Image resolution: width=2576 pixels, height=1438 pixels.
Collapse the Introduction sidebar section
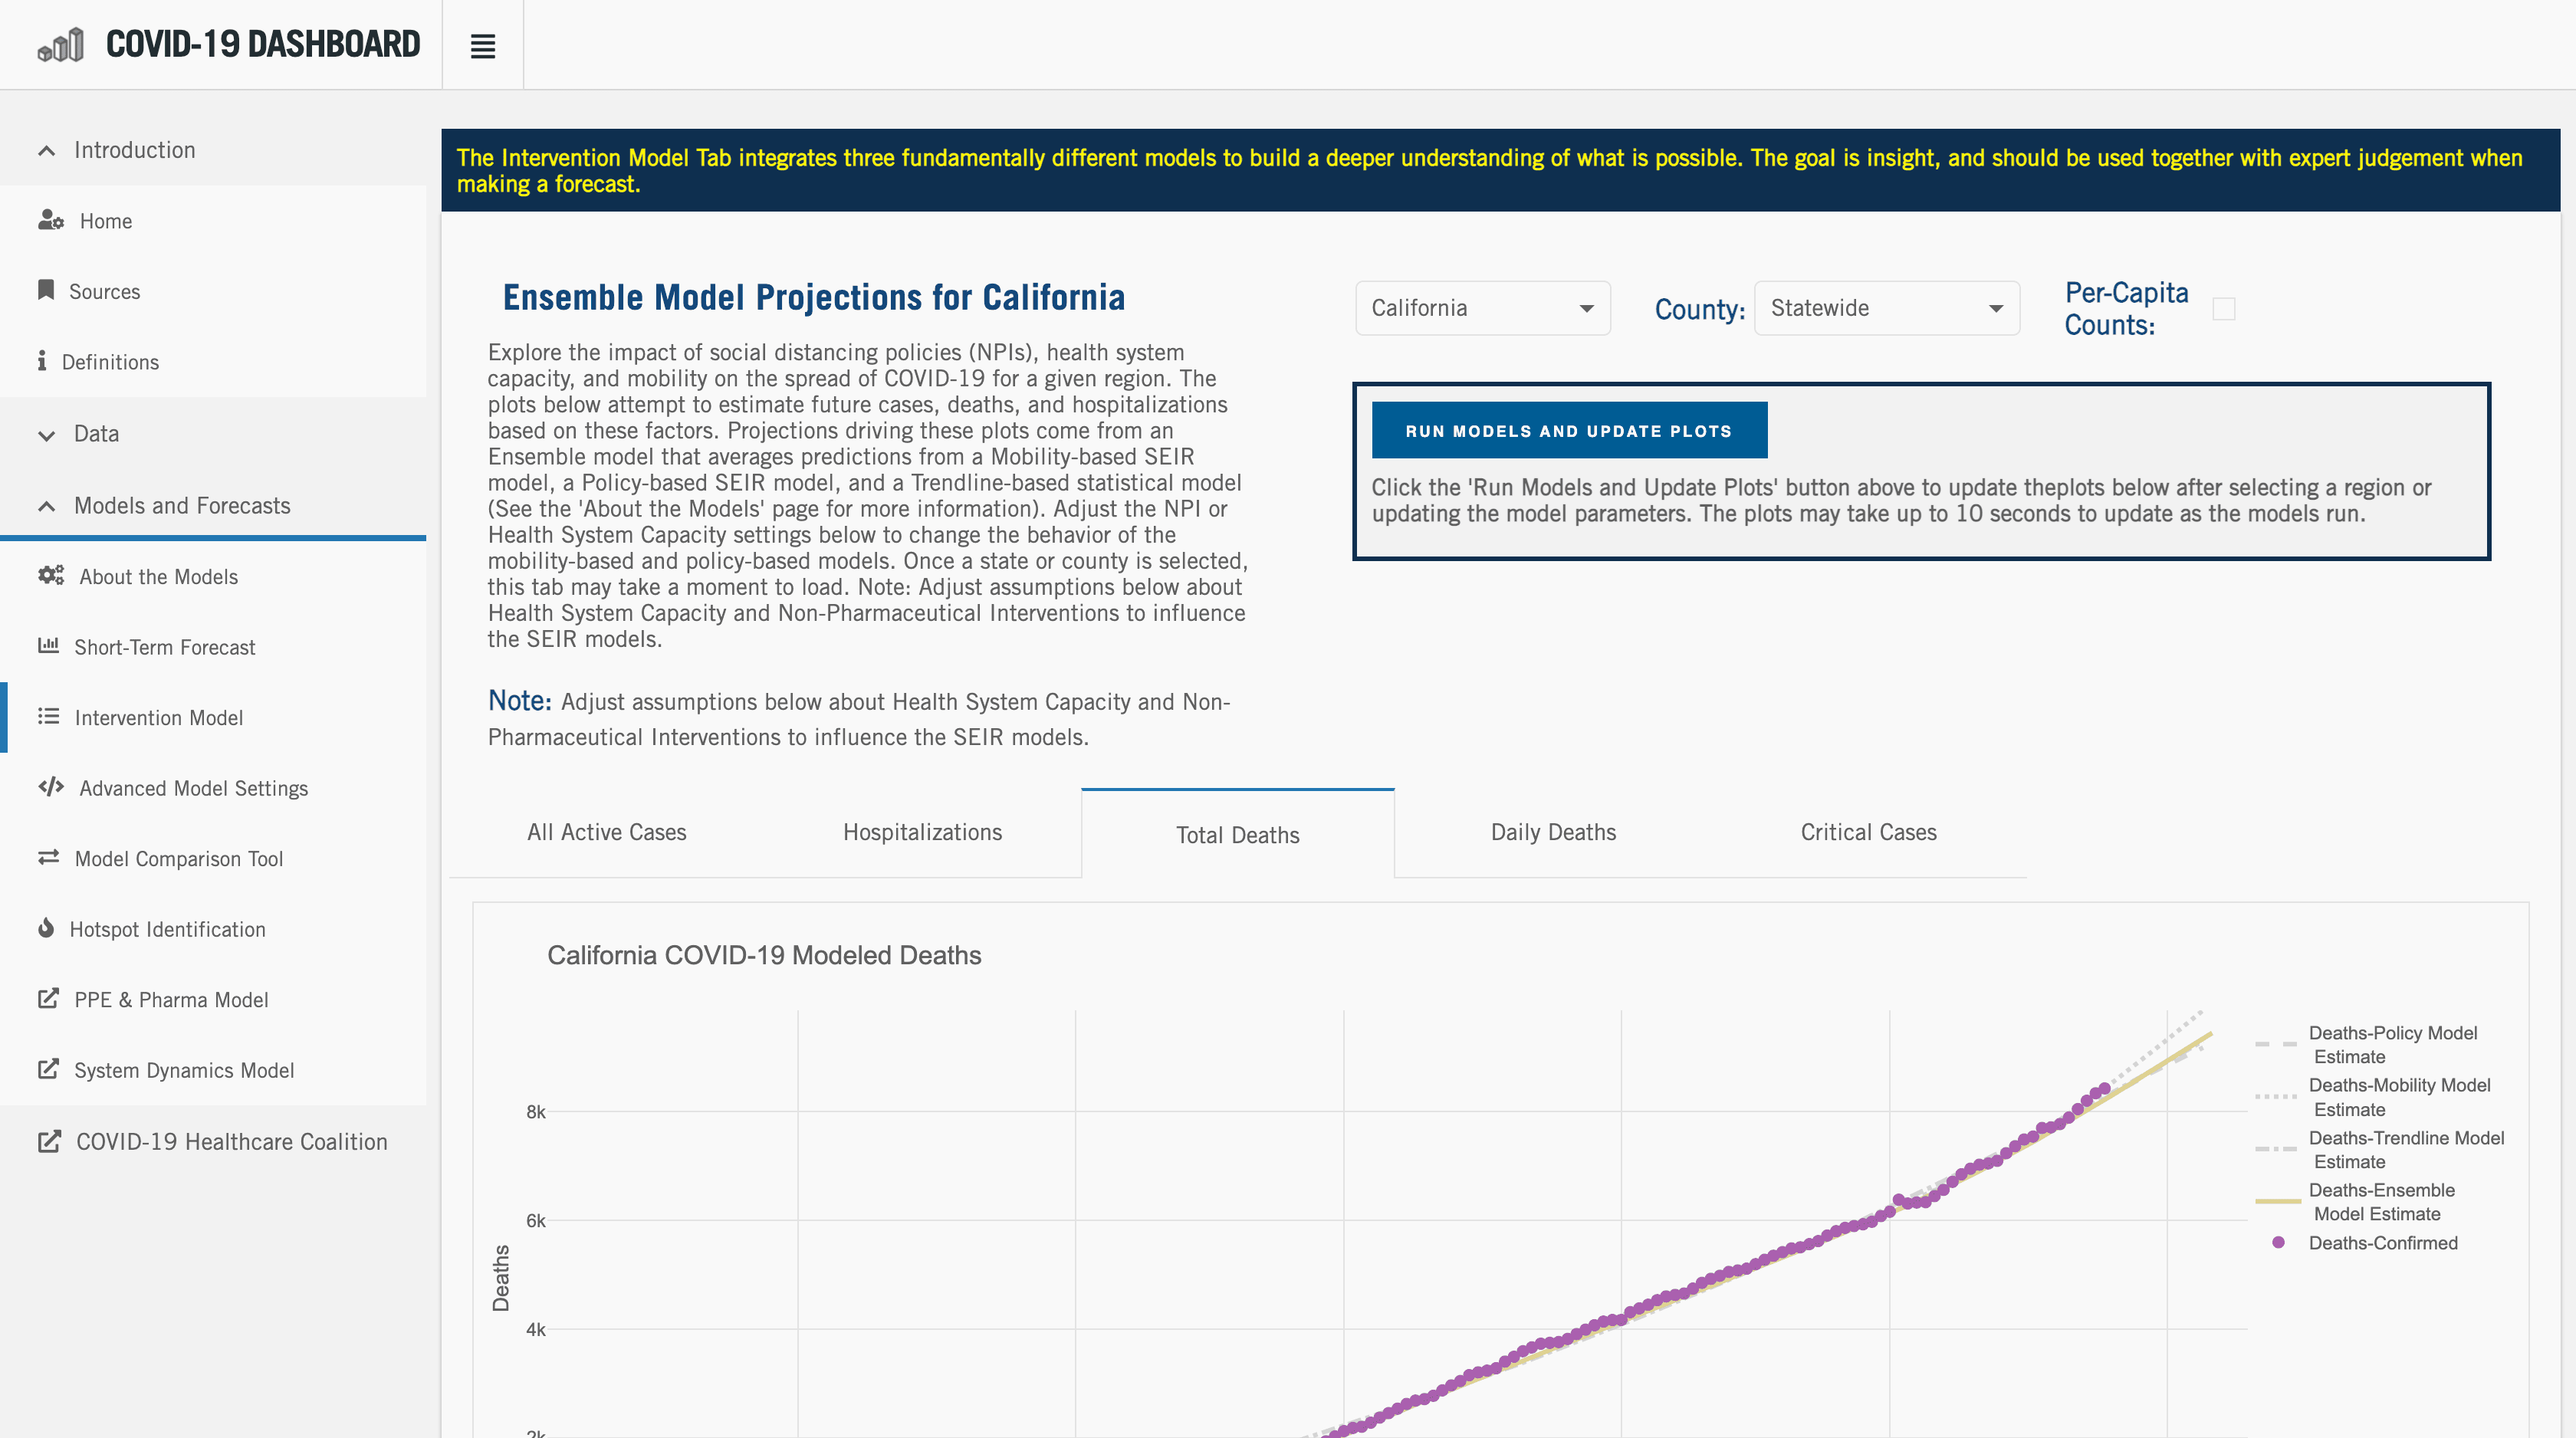134,150
